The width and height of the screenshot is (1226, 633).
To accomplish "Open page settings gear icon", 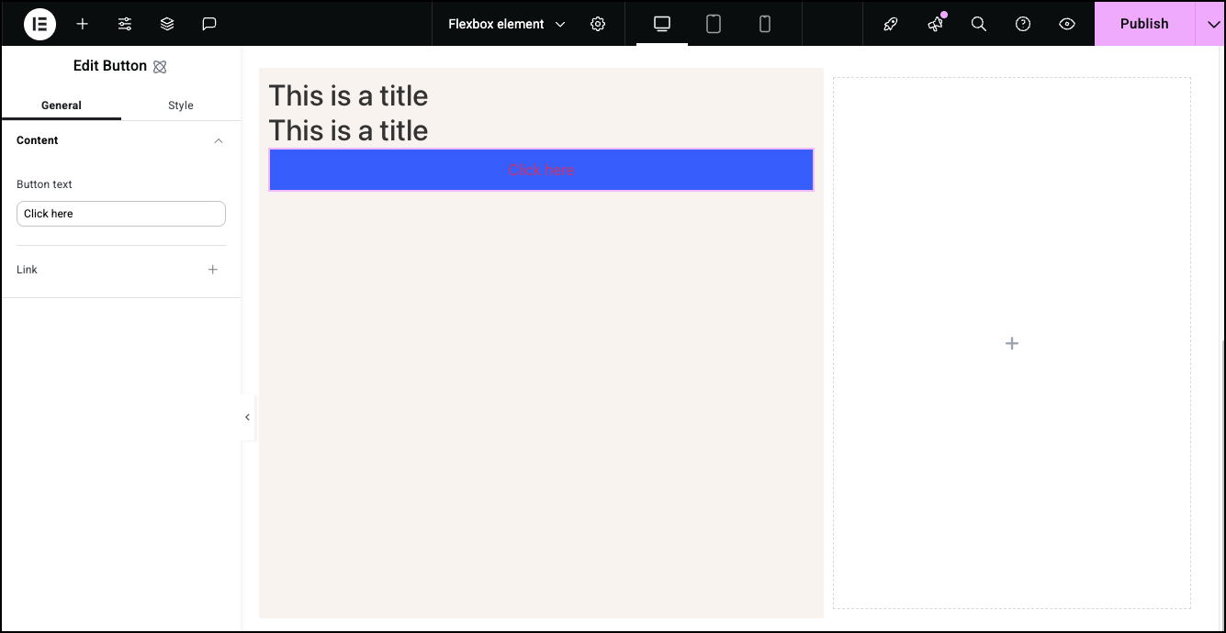I will tap(598, 24).
